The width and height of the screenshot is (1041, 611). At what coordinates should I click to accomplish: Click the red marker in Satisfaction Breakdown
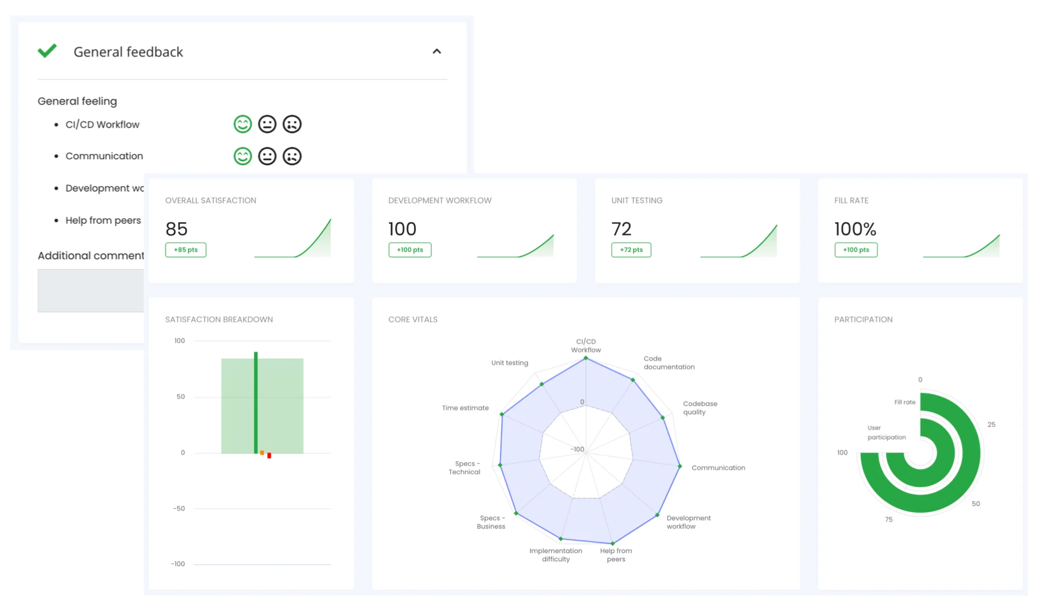tap(269, 455)
